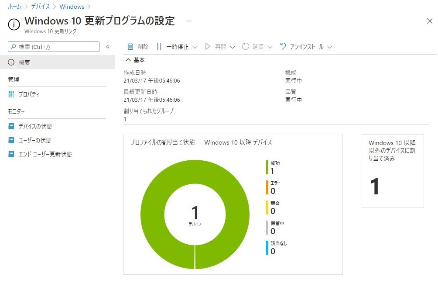Image resolution: width=438 pixels, height=287 pixels.
Task: Click the Windows 10 以降以外のデバイス tile
Action: pyautogui.click(x=393, y=171)
